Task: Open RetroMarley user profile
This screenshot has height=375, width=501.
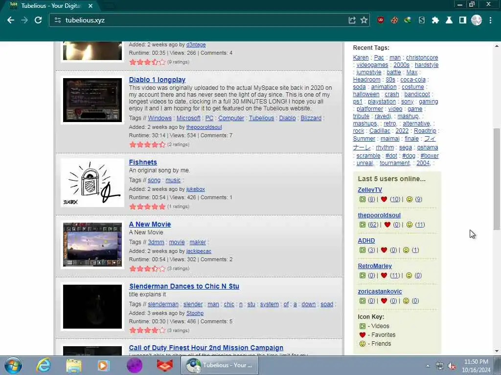Action: tap(374, 266)
